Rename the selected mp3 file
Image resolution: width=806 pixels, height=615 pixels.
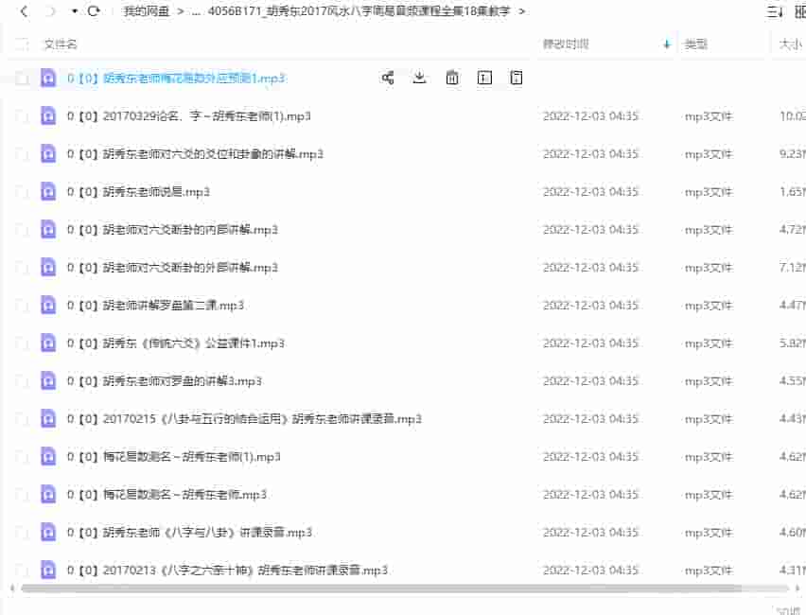tap(483, 79)
